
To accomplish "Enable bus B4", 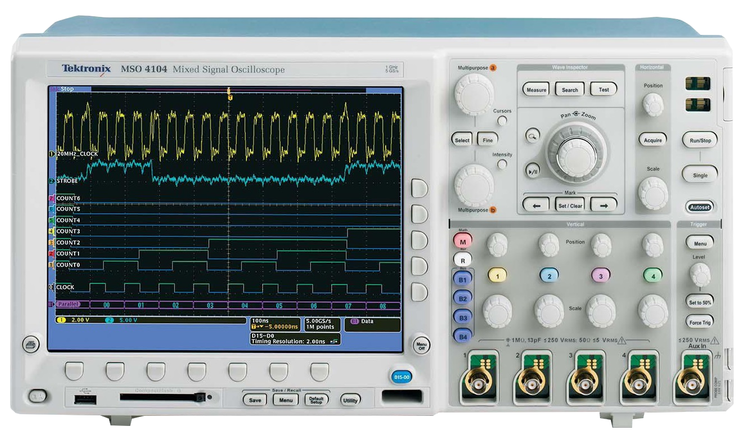I will (463, 337).
